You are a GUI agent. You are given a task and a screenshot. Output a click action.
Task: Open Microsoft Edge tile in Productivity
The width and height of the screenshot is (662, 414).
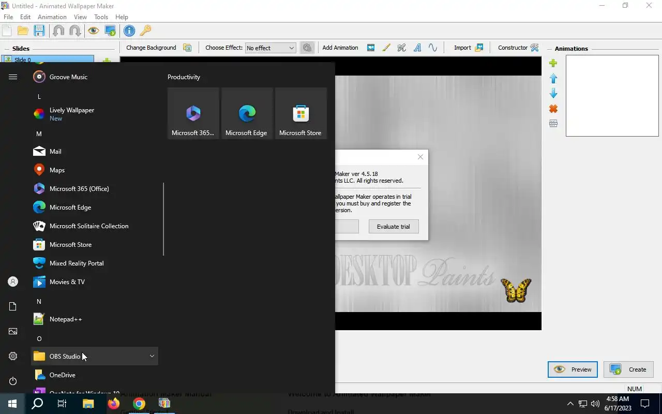pos(247,113)
